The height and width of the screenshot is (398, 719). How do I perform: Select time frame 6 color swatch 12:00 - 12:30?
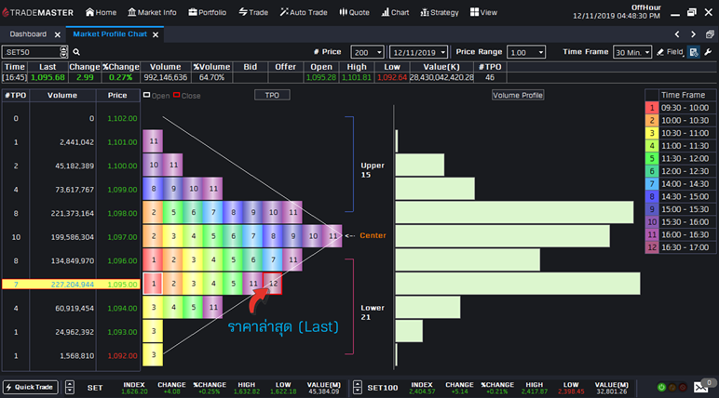[x=652, y=171]
